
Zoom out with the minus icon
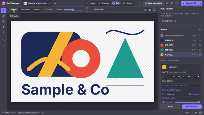[x=183, y=113]
